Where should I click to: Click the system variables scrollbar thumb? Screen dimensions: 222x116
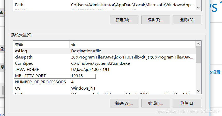tap(198, 55)
